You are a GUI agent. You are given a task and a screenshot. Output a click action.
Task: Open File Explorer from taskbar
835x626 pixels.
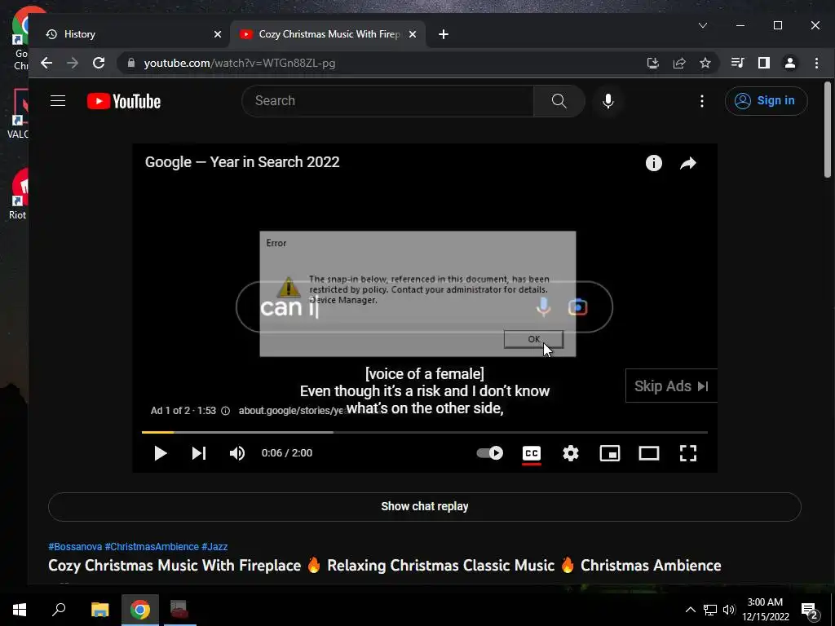point(99,610)
